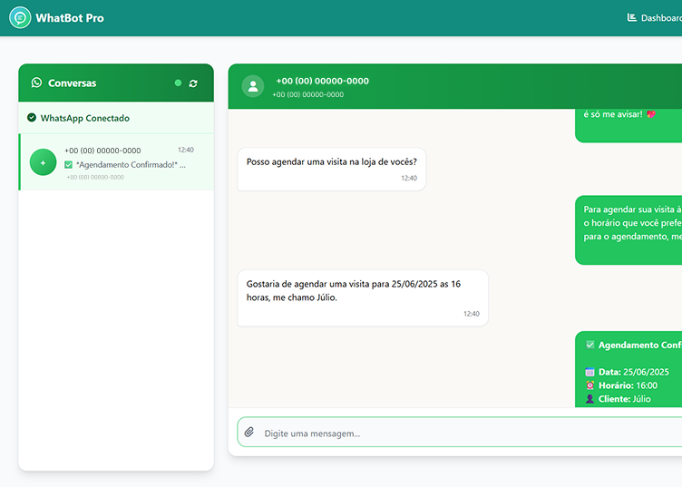Click the green avatar in conversation list
The image size is (682, 487).
[x=43, y=162]
